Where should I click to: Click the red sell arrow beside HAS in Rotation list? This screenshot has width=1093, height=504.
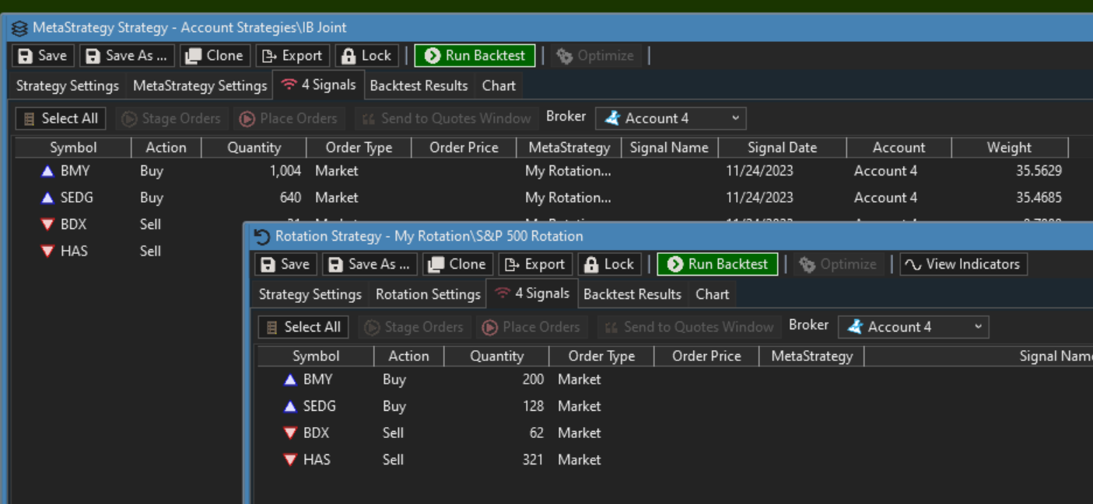coord(290,460)
